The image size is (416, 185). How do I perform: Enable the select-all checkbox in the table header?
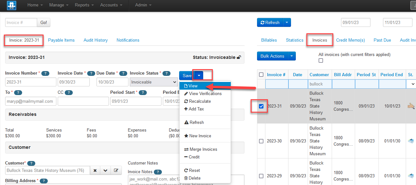[261, 74]
